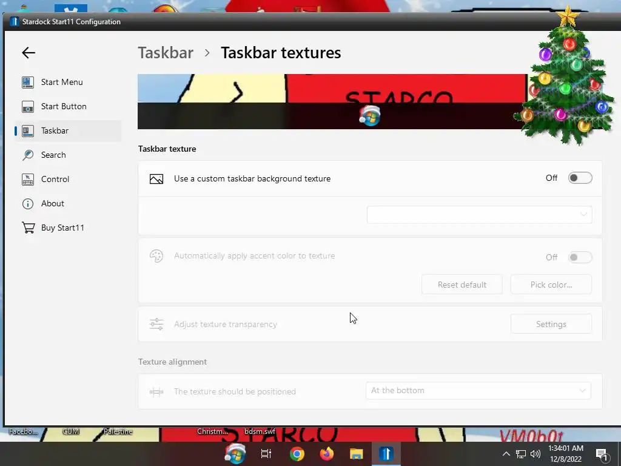
Task: Click the Control keyboard icon
Action: tap(28, 179)
